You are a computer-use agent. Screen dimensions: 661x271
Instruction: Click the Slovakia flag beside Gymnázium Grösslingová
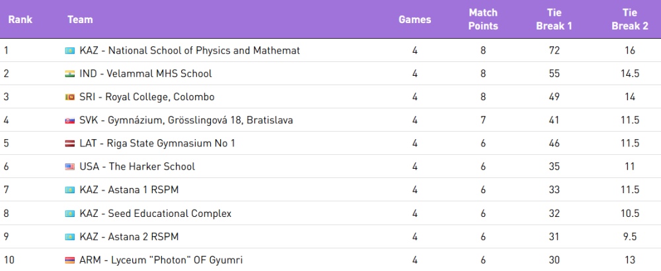[69, 121]
